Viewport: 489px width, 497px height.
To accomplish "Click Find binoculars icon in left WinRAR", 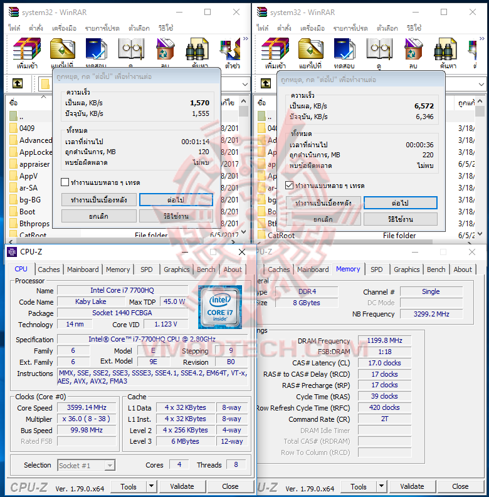I will [x=197, y=49].
